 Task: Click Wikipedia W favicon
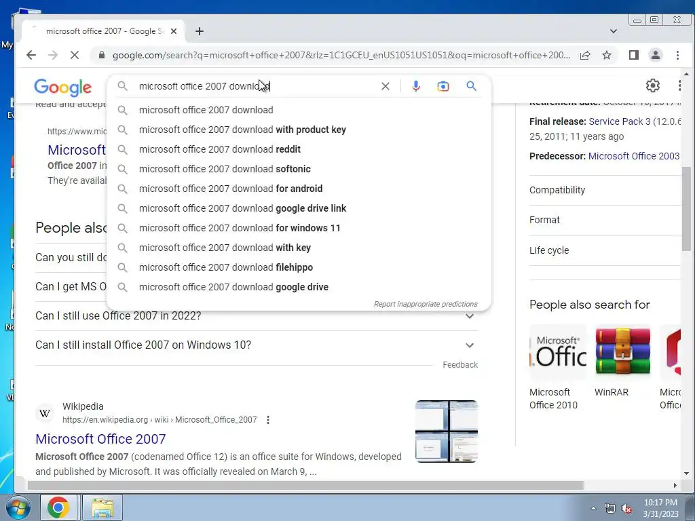45,413
